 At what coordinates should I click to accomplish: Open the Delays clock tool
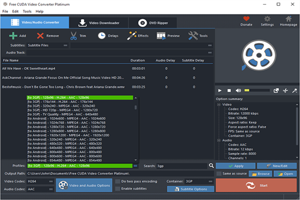pyautogui.click(x=101, y=36)
